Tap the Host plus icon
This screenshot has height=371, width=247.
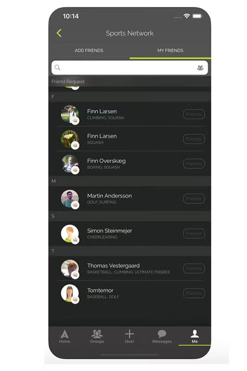pos(129,334)
